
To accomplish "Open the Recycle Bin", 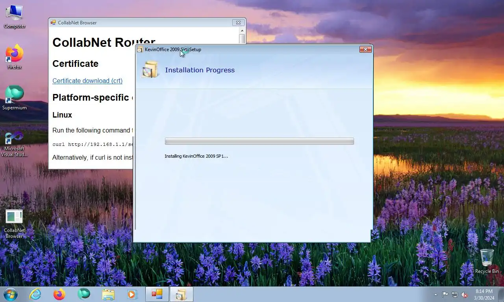I will tap(487, 261).
